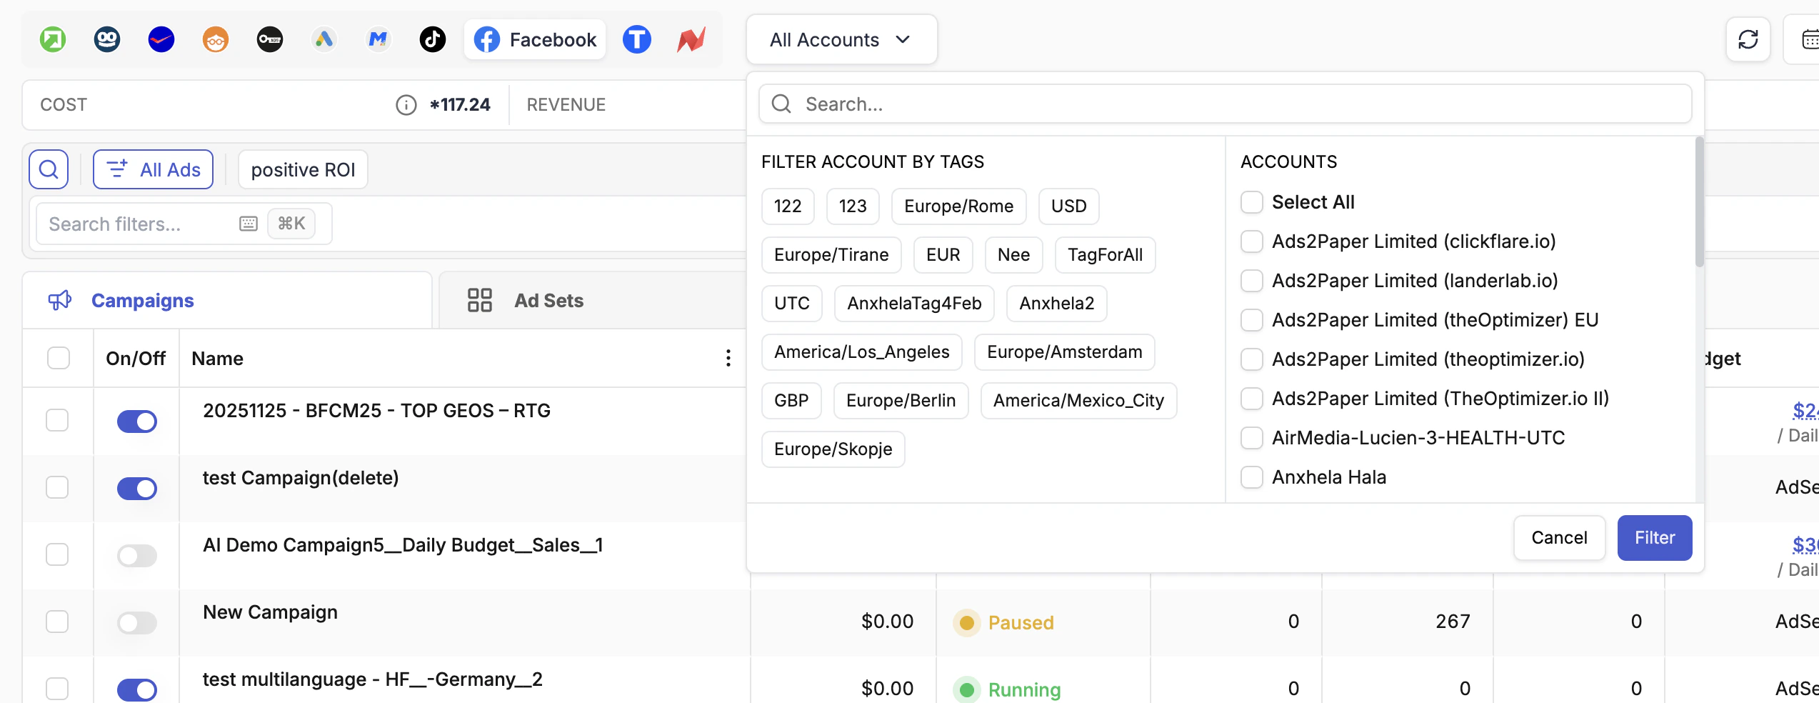
Task: Disable the test multilanguage Germany campaign toggle
Action: pyautogui.click(x=136, y=690)
